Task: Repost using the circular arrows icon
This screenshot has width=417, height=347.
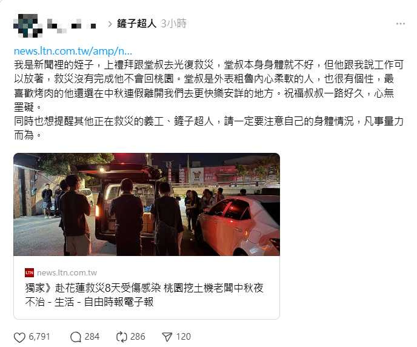Action: pyautogui.click(x=122, y=337)
